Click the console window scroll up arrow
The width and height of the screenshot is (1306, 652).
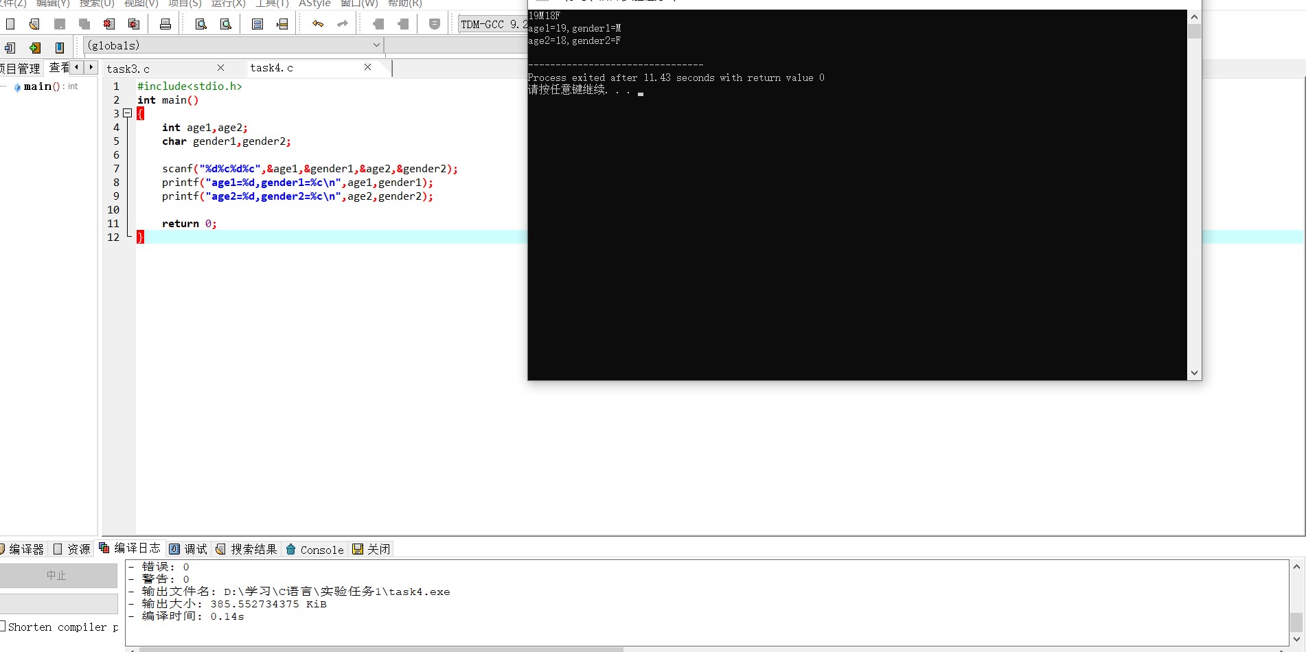click(x=1194, y=17)
